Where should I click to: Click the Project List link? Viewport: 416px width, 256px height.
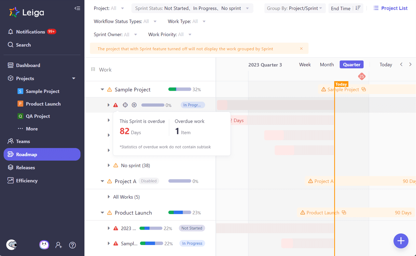point(390,8)
